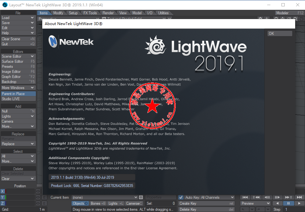The height and width of the screenshot is (212, 305).
Task: Click the X position envelope arrows icon
Action: [38, 191]
